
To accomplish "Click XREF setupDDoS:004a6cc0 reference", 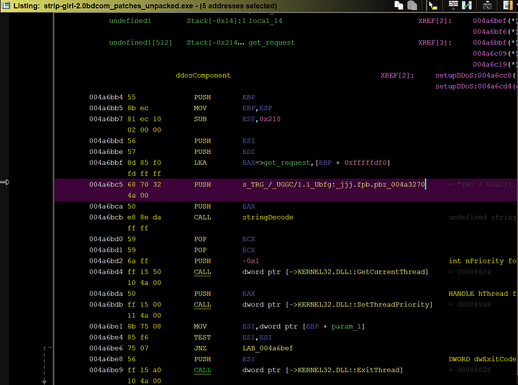I will click(x=473, y=76).
